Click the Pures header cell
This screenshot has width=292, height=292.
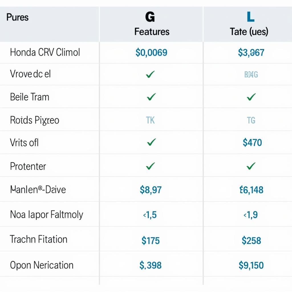17,17
